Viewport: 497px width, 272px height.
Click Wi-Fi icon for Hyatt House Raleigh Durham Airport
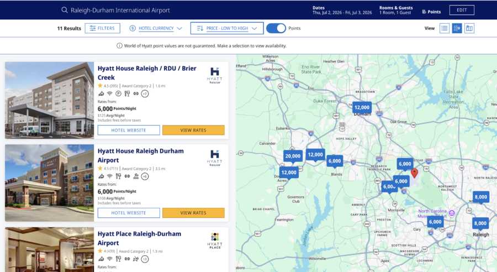pyautogui.click(x=110, y=176)
